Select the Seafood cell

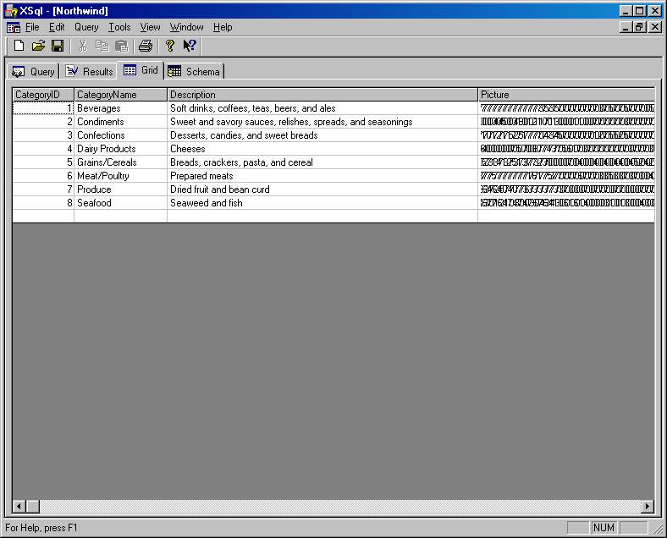[x=121, y=203]
